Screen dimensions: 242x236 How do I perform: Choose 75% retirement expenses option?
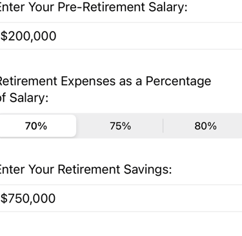(x=120, y=126)
